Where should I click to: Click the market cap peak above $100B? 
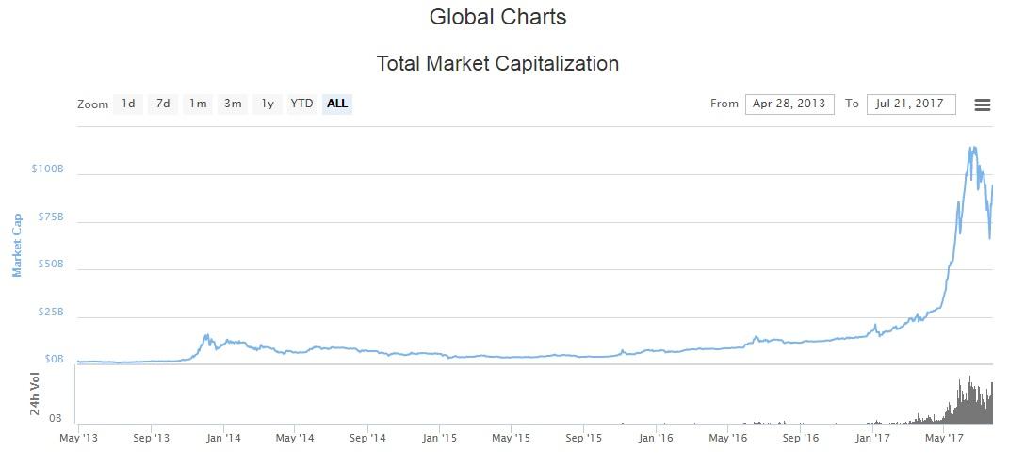tap(972, 151)
